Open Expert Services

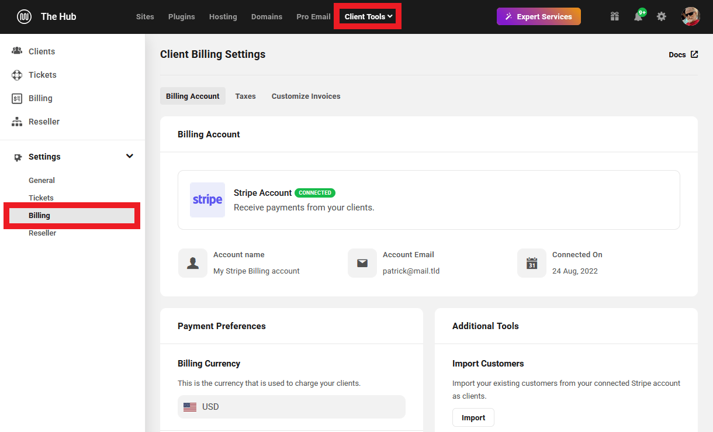tap(538, 16)
